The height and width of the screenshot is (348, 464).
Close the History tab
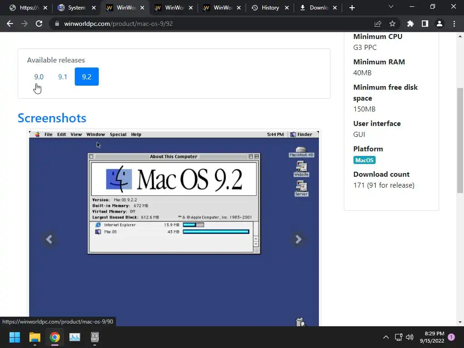[x=287, y=8]
